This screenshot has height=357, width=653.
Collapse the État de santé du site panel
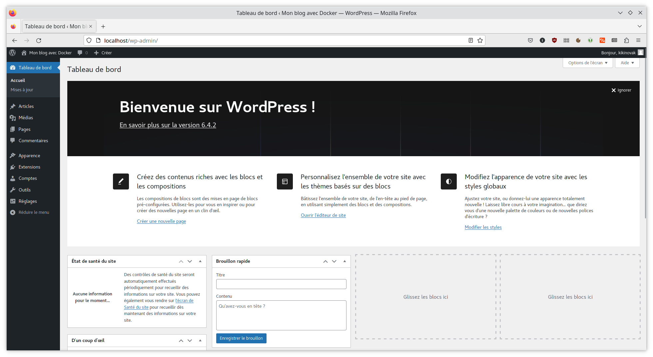[x=200, y=261]
